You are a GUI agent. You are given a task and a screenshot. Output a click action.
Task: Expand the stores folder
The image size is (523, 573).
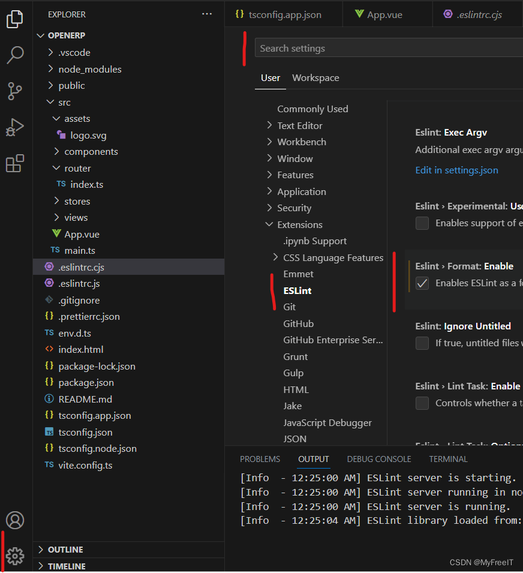(x=56, y=201)
